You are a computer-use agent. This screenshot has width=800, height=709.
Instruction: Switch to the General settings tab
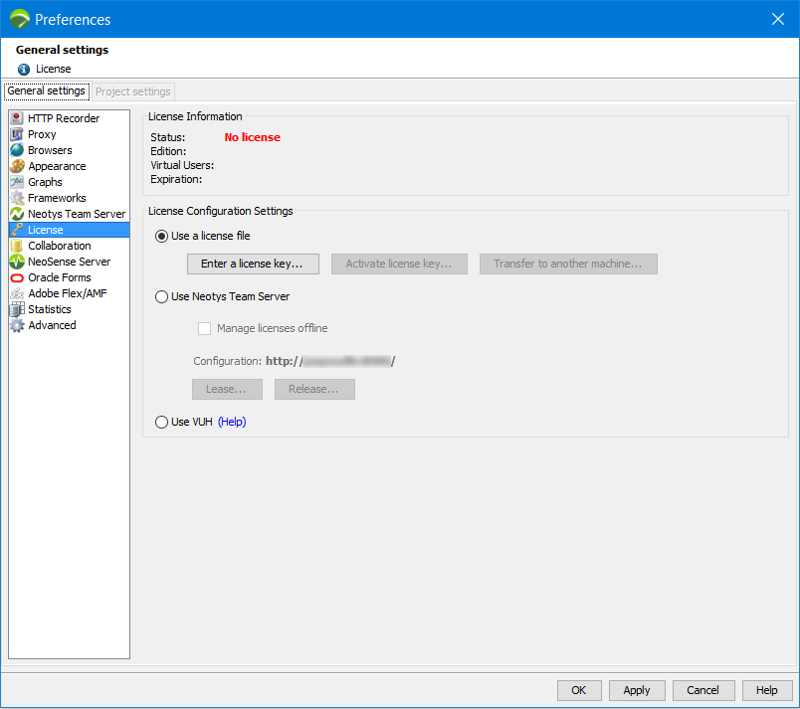pos(47,91)
